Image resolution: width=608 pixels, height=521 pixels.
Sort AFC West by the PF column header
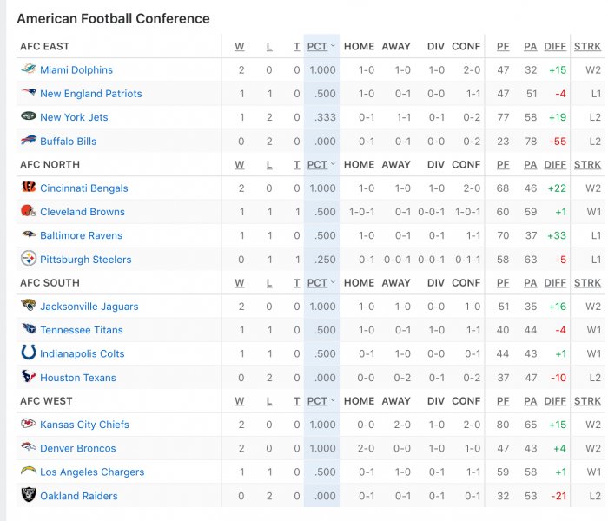pyautogui.click(x=503, y=401)
